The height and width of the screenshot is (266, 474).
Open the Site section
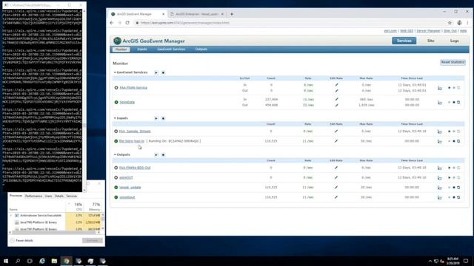coord(431,41)
